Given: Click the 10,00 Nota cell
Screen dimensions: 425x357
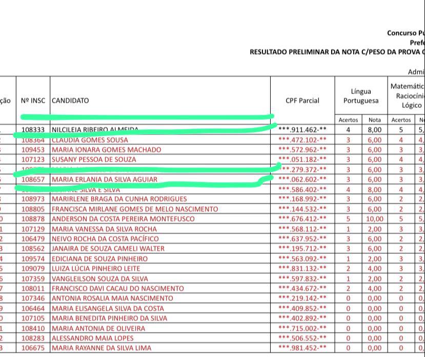Looking at the screenshot, I should point(374,219).
